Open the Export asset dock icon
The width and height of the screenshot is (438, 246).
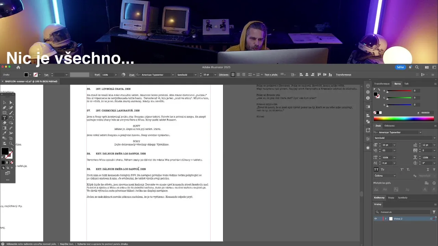(x=368, y=130)
